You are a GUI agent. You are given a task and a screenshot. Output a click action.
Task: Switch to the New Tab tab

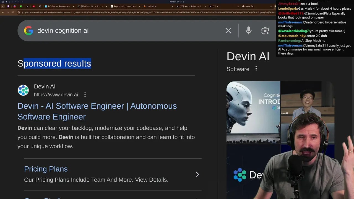pyautogui.click(x=257, y=6)
